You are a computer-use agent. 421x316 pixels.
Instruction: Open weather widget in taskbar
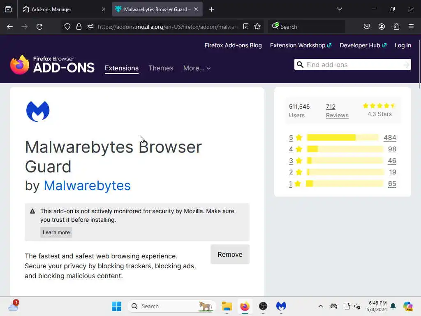[14, 306]
